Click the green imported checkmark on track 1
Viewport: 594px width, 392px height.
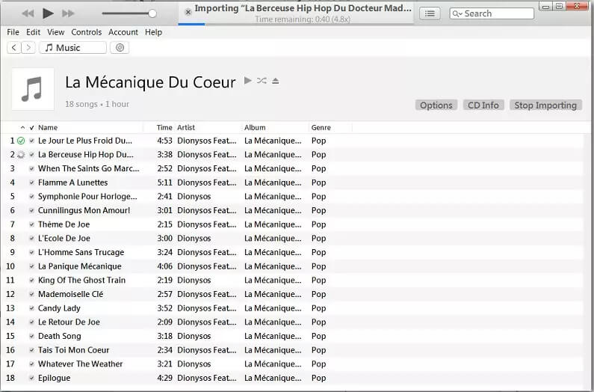pyautogui.click(x=21, y=141)
